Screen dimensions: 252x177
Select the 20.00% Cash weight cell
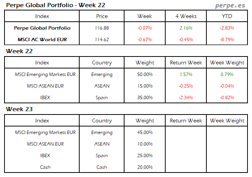(145, 167)
